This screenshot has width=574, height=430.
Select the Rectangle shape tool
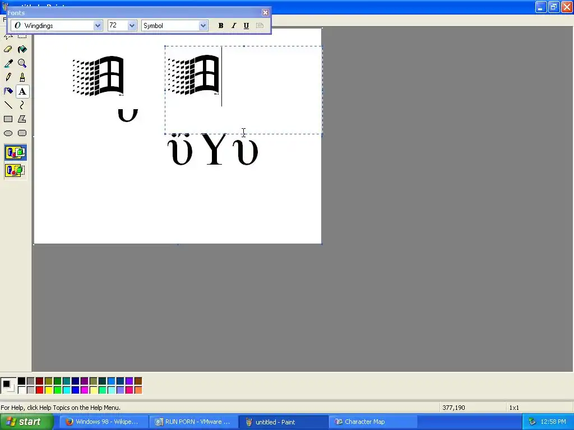(8, 119)
